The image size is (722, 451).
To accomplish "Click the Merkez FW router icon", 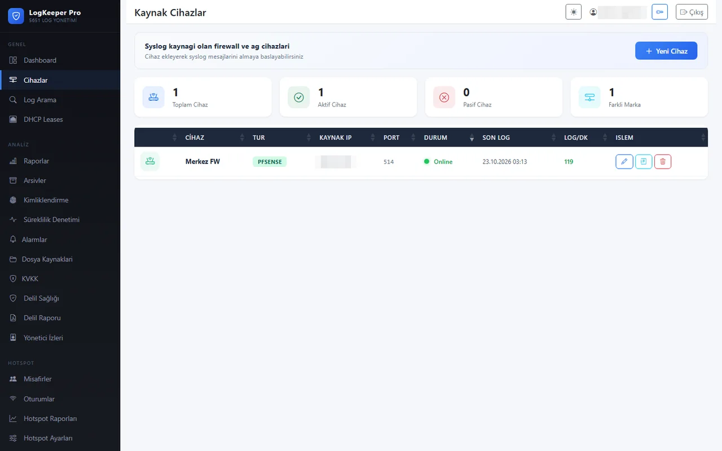I will pos(150,161).
